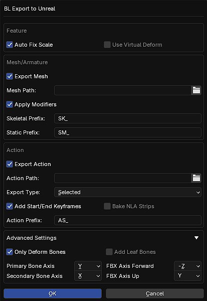Click the Action Path: label
207x301 pixels.
[x=23, y=178]
